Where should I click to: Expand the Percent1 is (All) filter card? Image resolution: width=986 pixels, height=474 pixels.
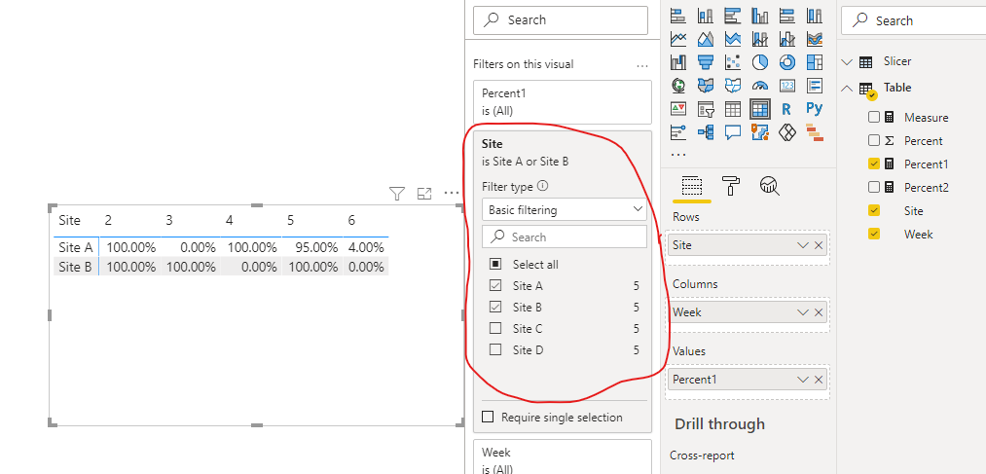563,102
